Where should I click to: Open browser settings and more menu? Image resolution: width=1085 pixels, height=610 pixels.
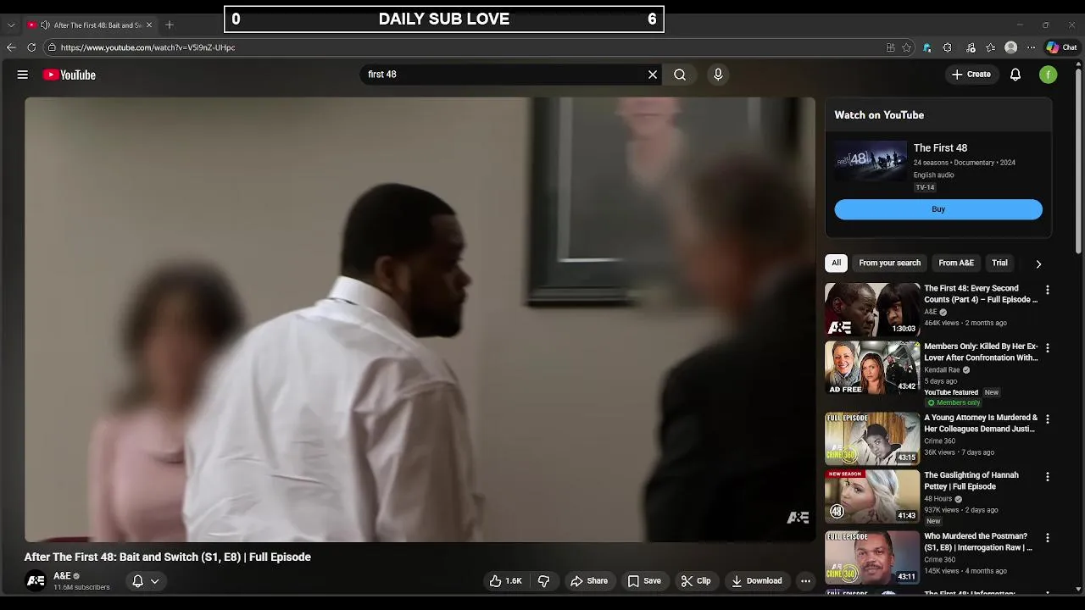1031,47
